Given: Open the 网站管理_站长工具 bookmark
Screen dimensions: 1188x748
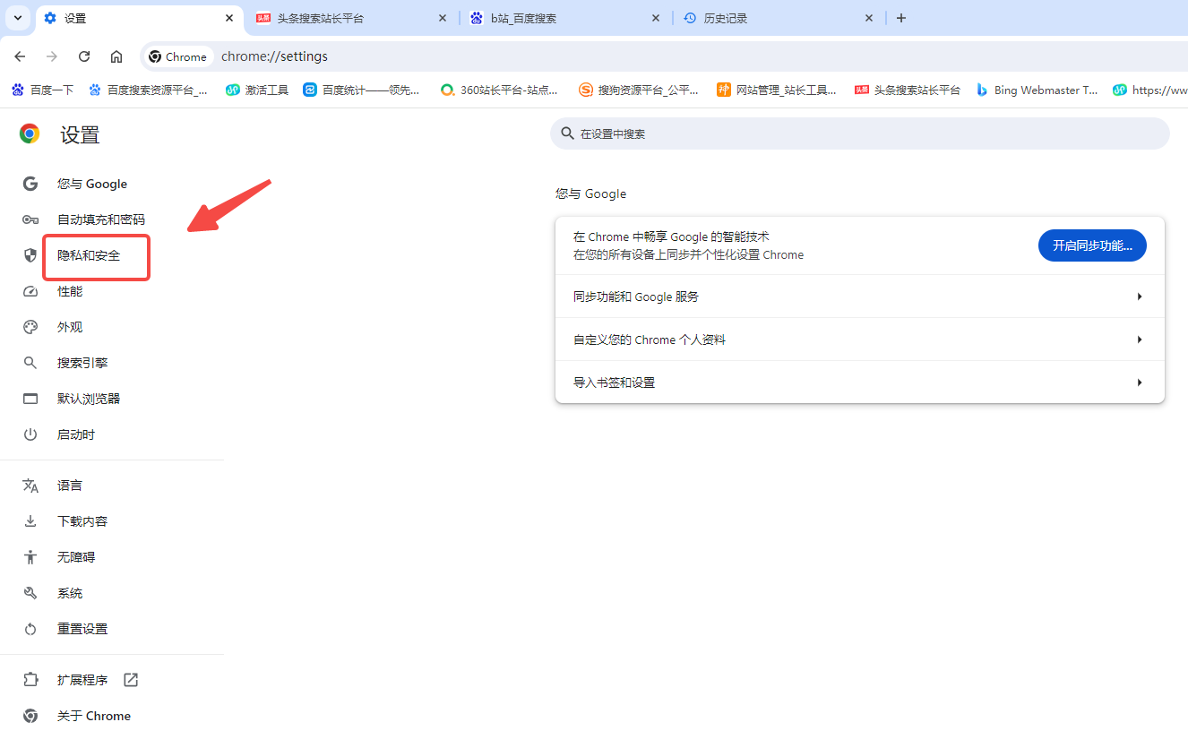Looking at the screenshot, I should tap(777, 90).
